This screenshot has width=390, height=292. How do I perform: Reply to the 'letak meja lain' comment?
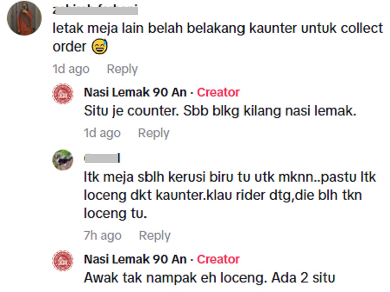point(122,69)
